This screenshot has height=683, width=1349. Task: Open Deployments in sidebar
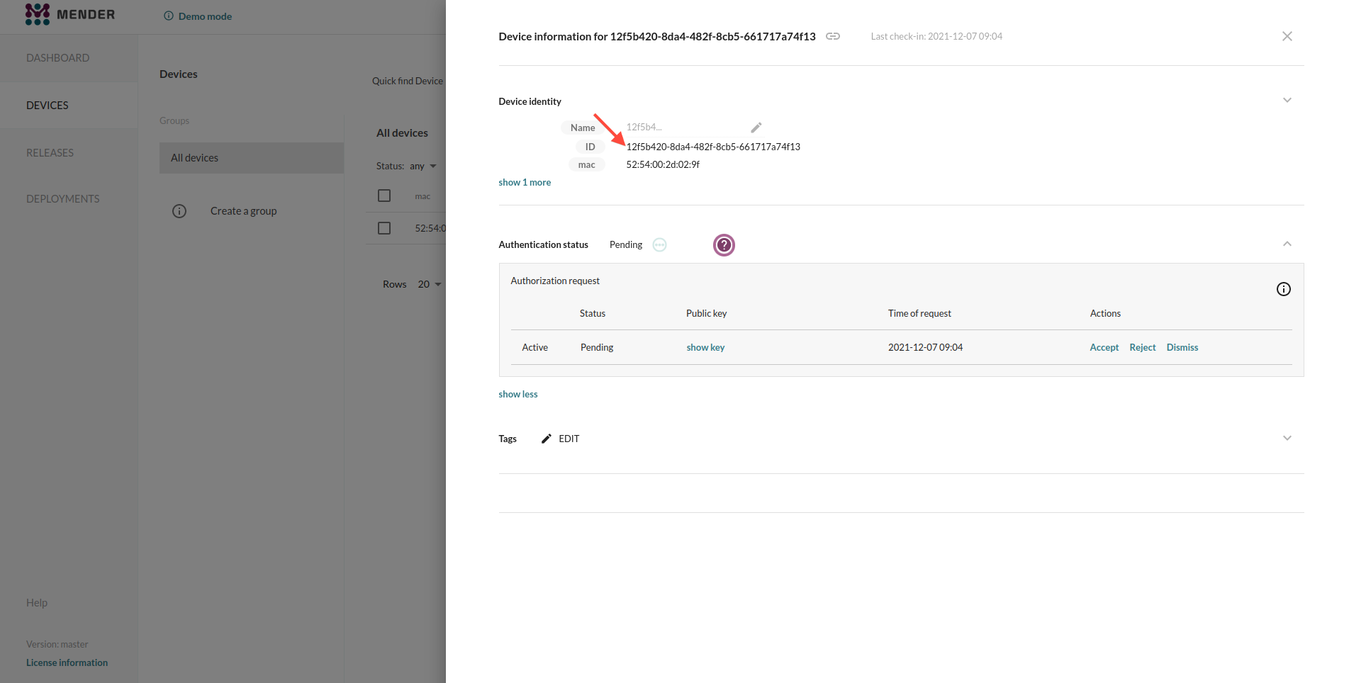click(x=63, y=199)
